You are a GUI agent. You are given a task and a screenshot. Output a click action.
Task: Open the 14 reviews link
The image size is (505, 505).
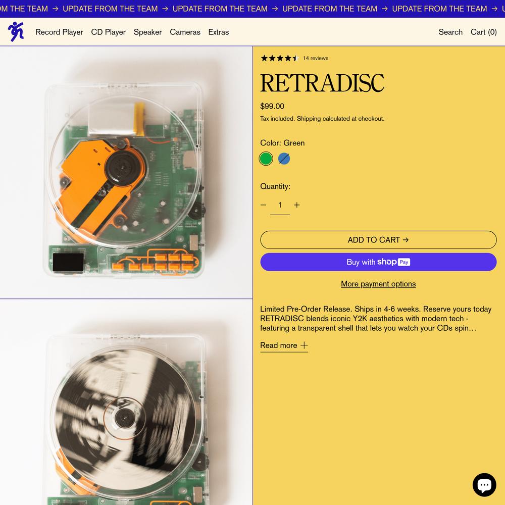pyautogui.click(x=315, y=58)
